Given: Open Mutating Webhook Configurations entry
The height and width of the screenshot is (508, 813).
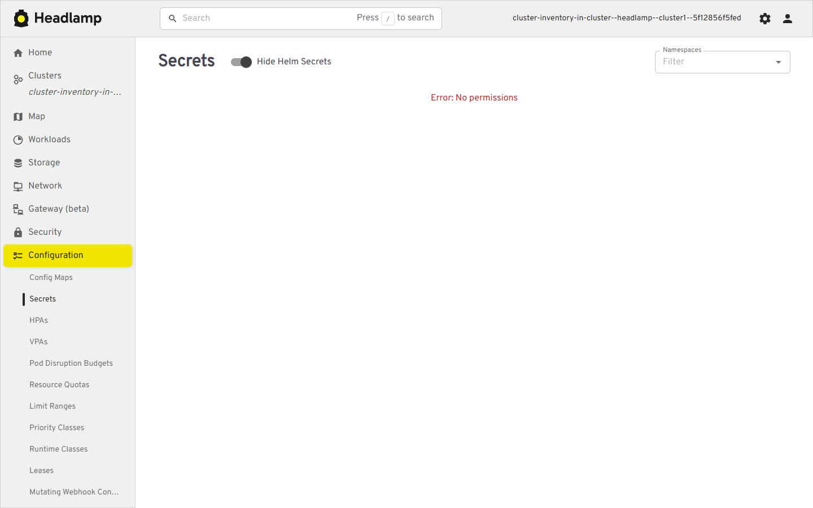Looking at the screenshot, I should [x=74, y=492].
